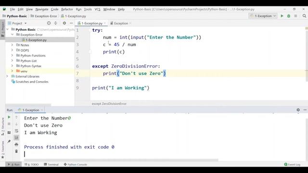Collapse the Python-Basic root folder
Viewport: 308px width, 173px height.
8,29
